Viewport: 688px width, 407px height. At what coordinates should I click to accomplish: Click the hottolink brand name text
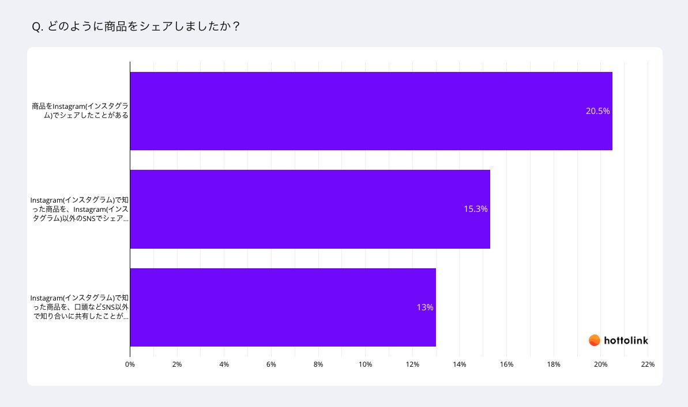tap(626, 340)
